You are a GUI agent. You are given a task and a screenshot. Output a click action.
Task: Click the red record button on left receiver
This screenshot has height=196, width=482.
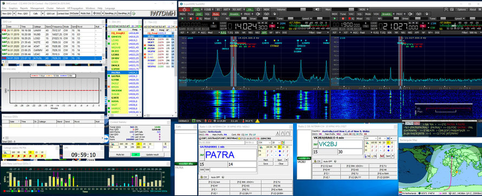[191, 18]
